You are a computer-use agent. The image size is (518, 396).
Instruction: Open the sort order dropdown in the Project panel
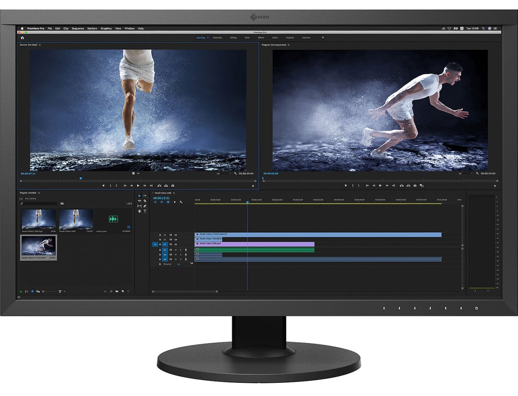[61, 291]
